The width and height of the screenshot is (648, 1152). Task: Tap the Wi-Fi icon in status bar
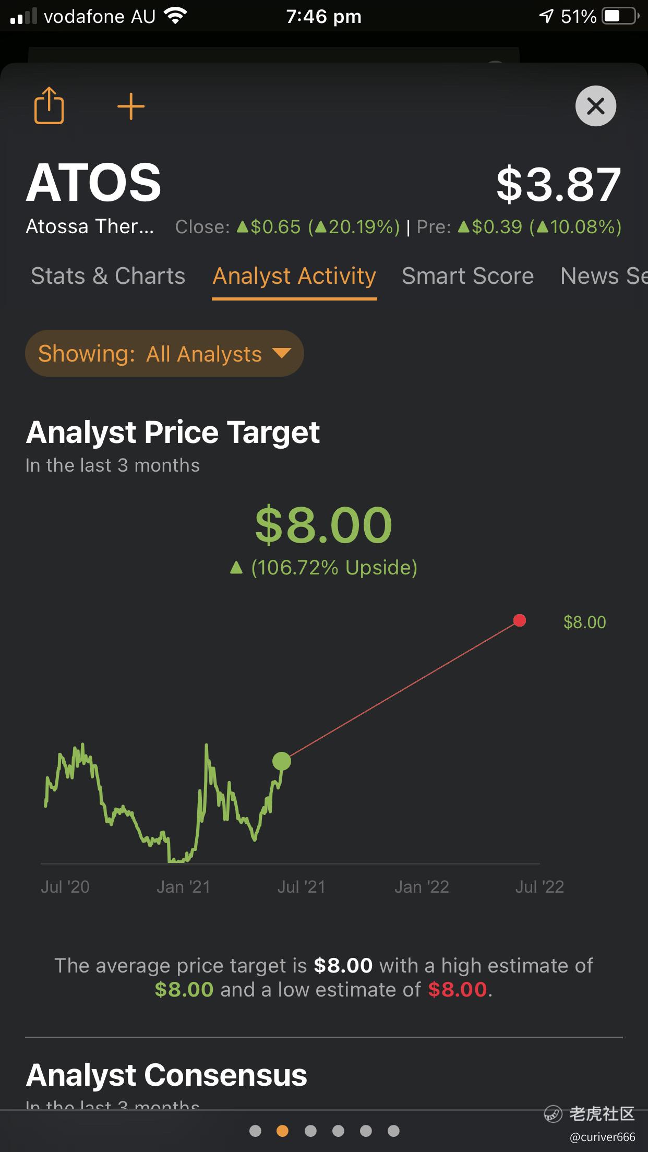tap(175, 16)
